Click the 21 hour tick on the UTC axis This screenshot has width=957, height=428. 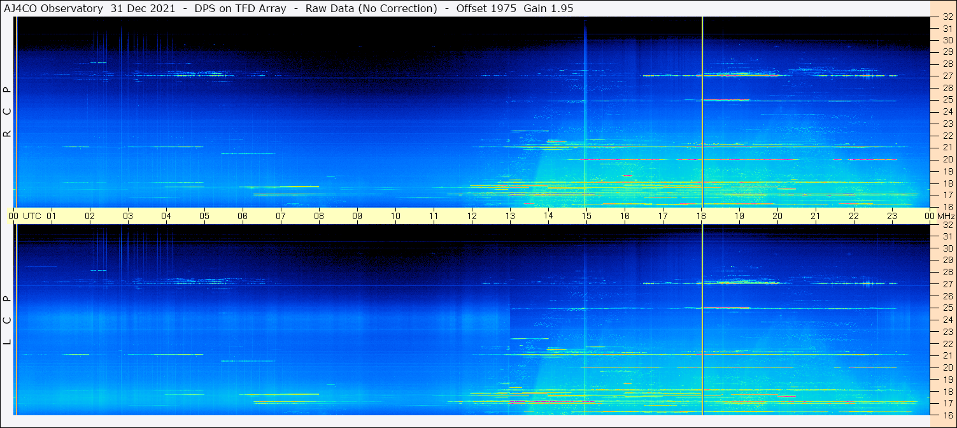coord(816,216)
